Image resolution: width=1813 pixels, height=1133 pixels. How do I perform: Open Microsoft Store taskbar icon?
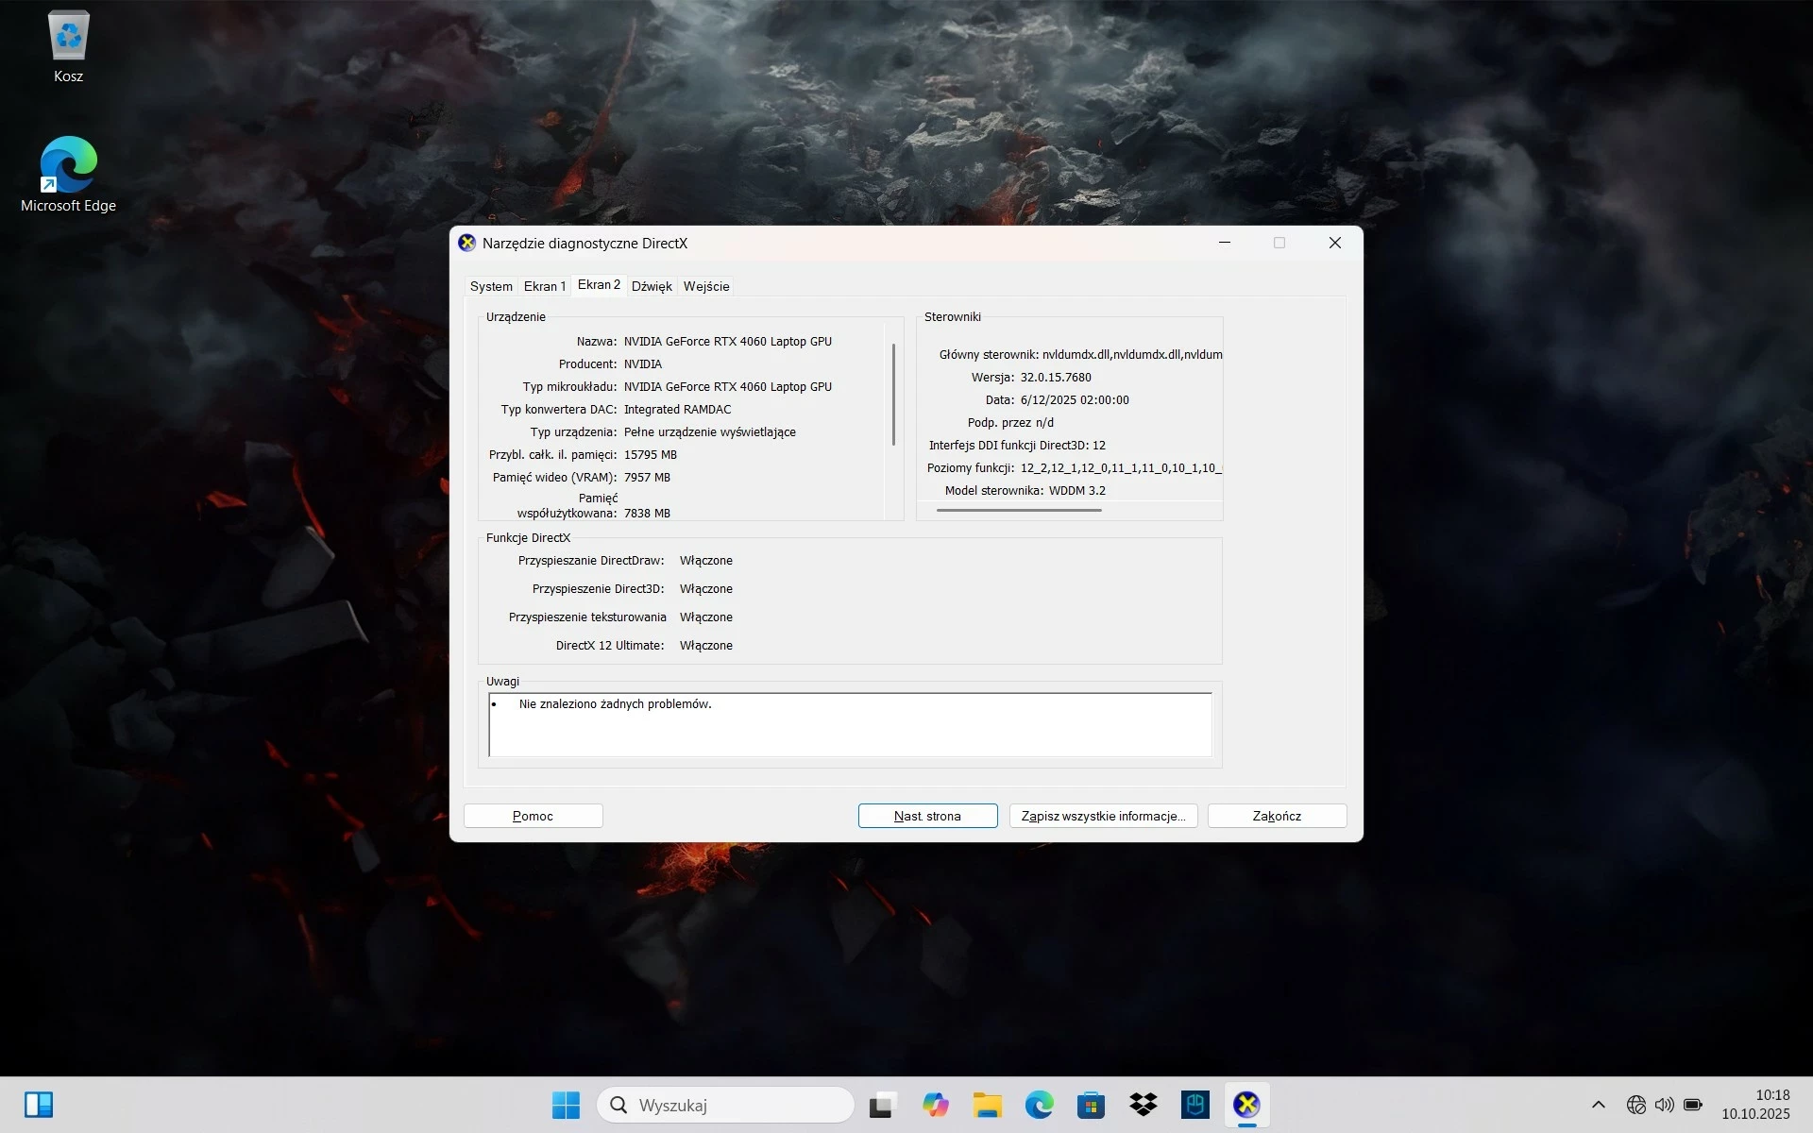(1091, 1105)
